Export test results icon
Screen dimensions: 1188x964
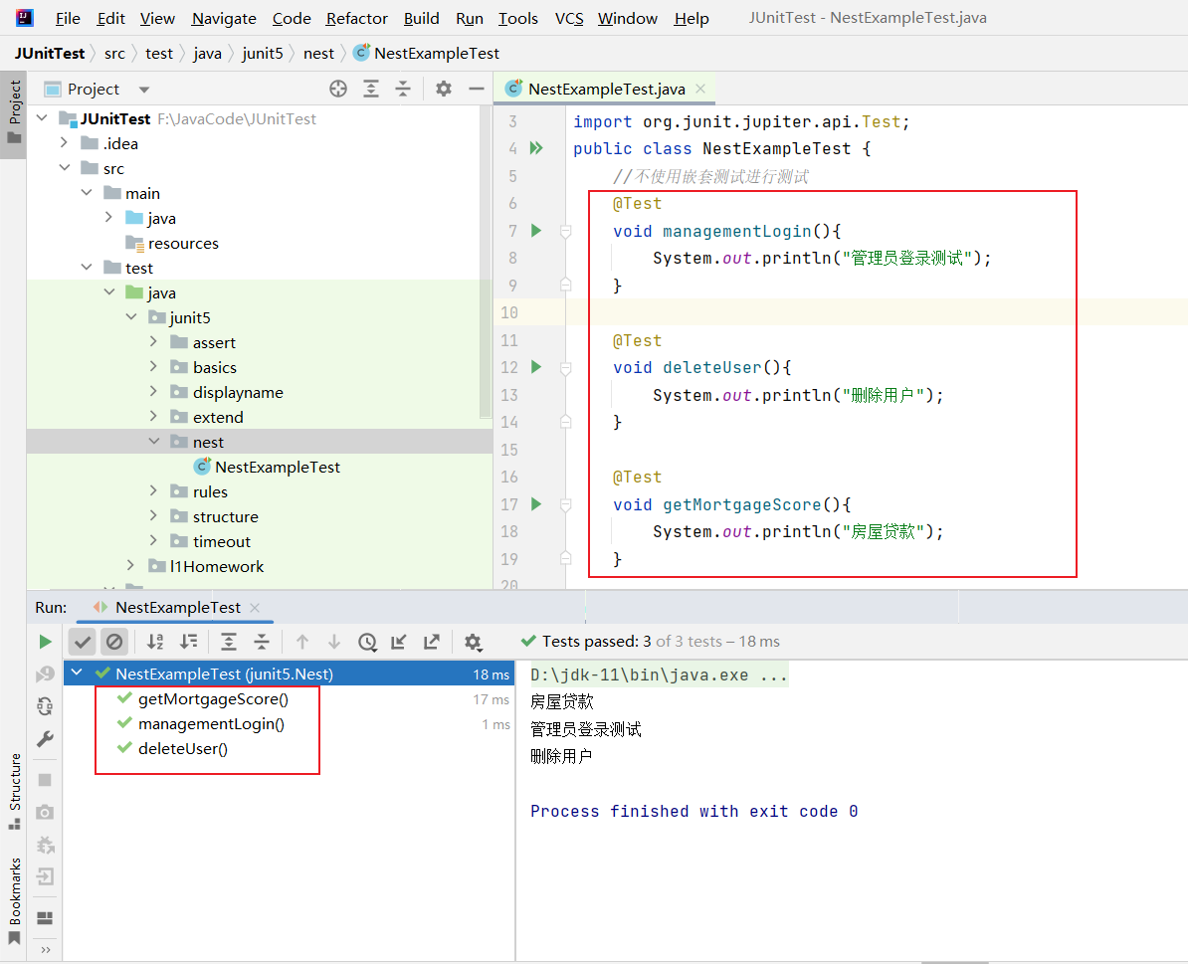431,642
